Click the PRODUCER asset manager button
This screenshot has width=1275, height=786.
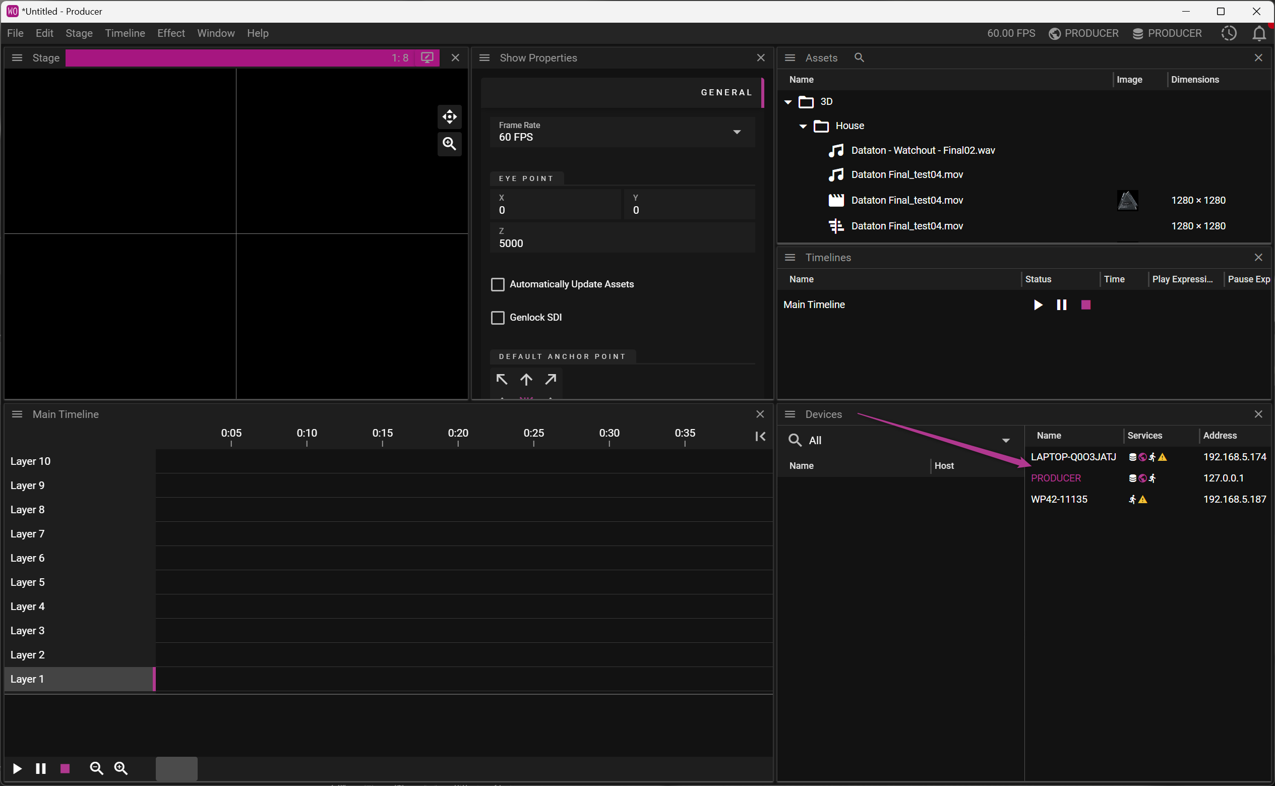[x=1167, y=33]
